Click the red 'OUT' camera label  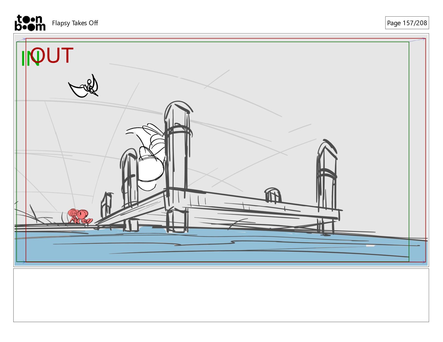pyautogui.click(x=52, y=56)
